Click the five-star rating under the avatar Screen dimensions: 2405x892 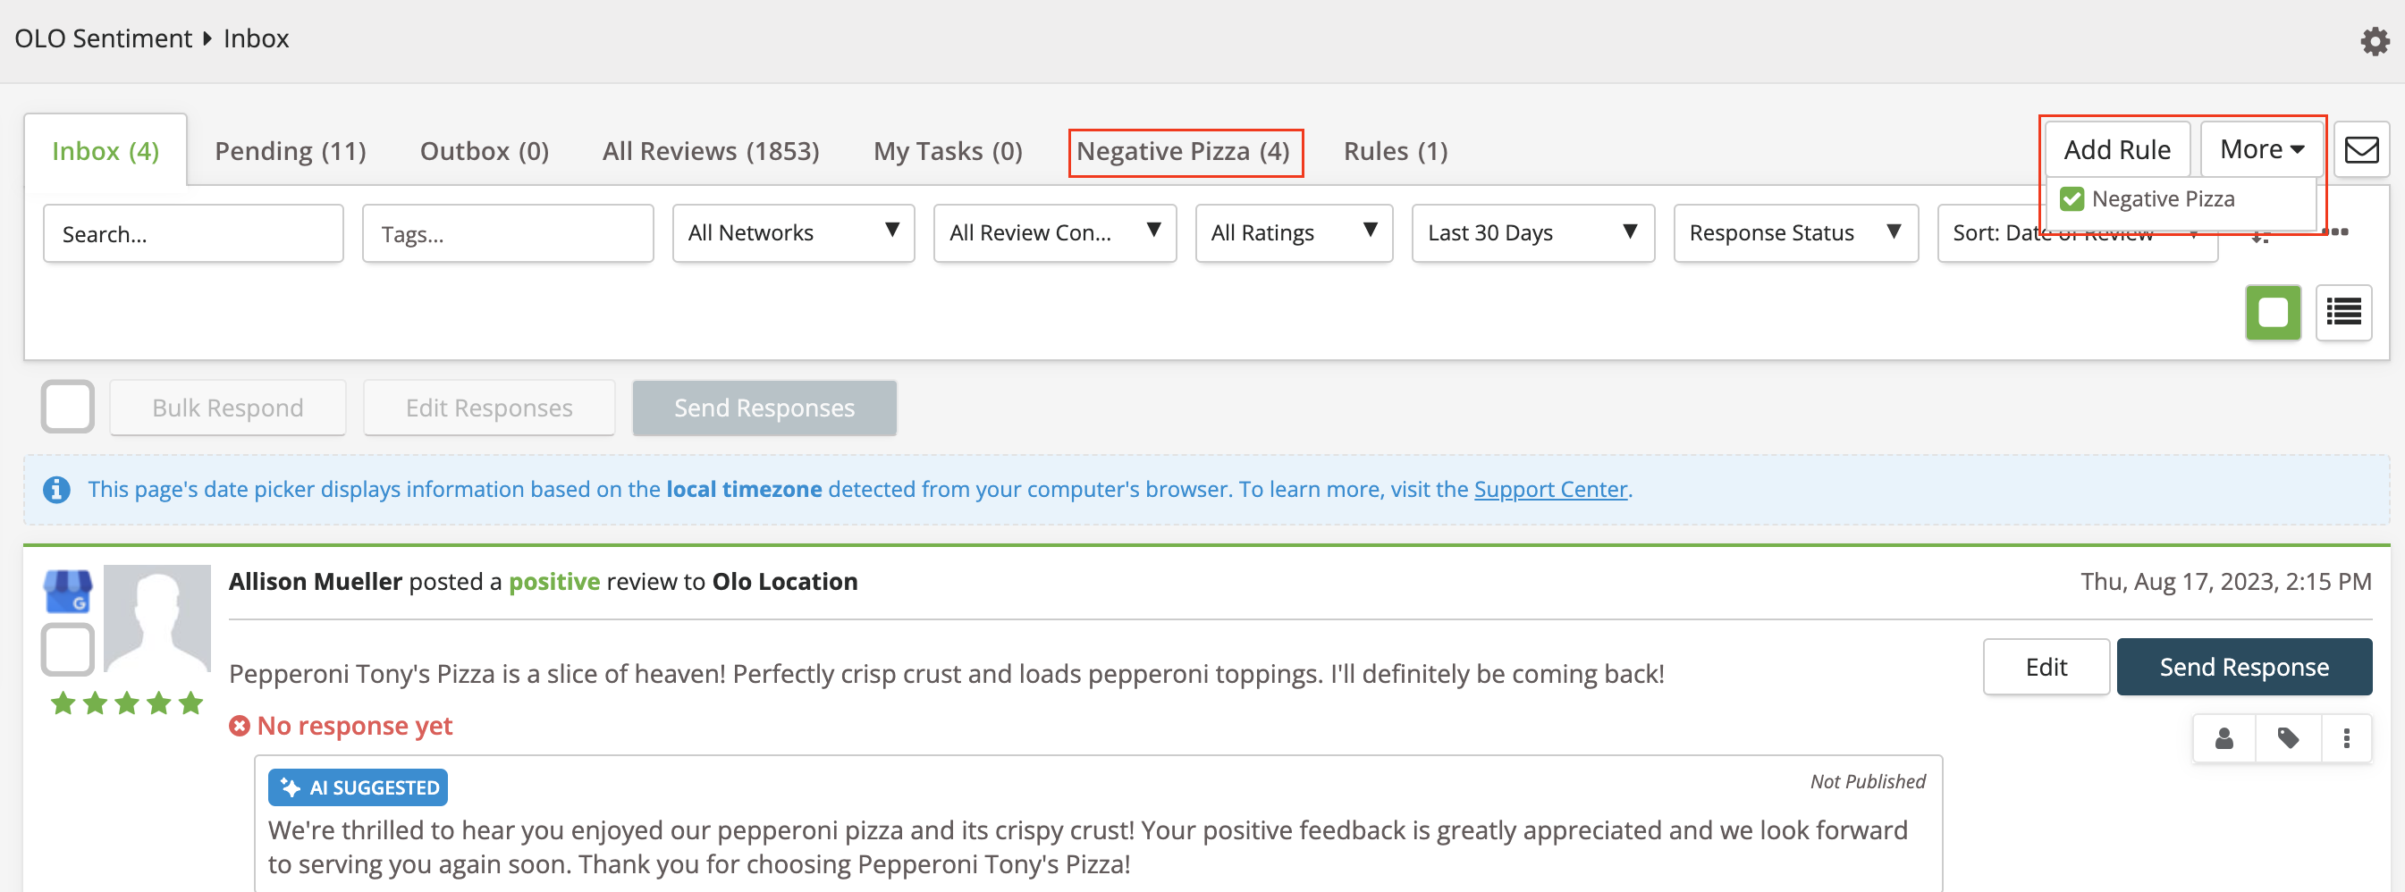[x=127, y=703]
